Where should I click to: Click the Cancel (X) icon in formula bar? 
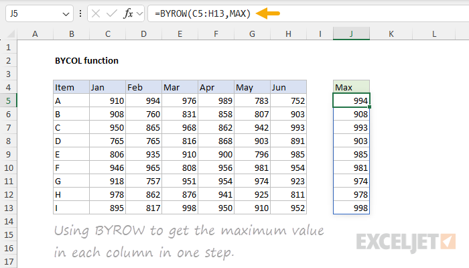tap(96, 13)
